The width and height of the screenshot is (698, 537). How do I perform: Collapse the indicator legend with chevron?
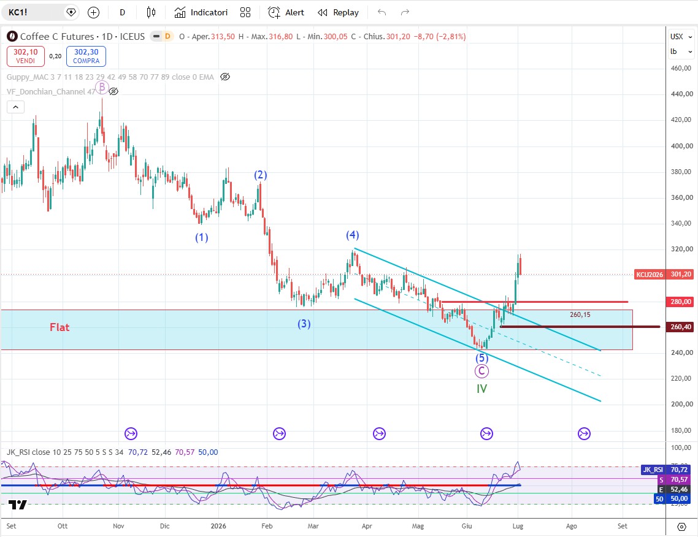pyautogui.click(x=15, y=107)
